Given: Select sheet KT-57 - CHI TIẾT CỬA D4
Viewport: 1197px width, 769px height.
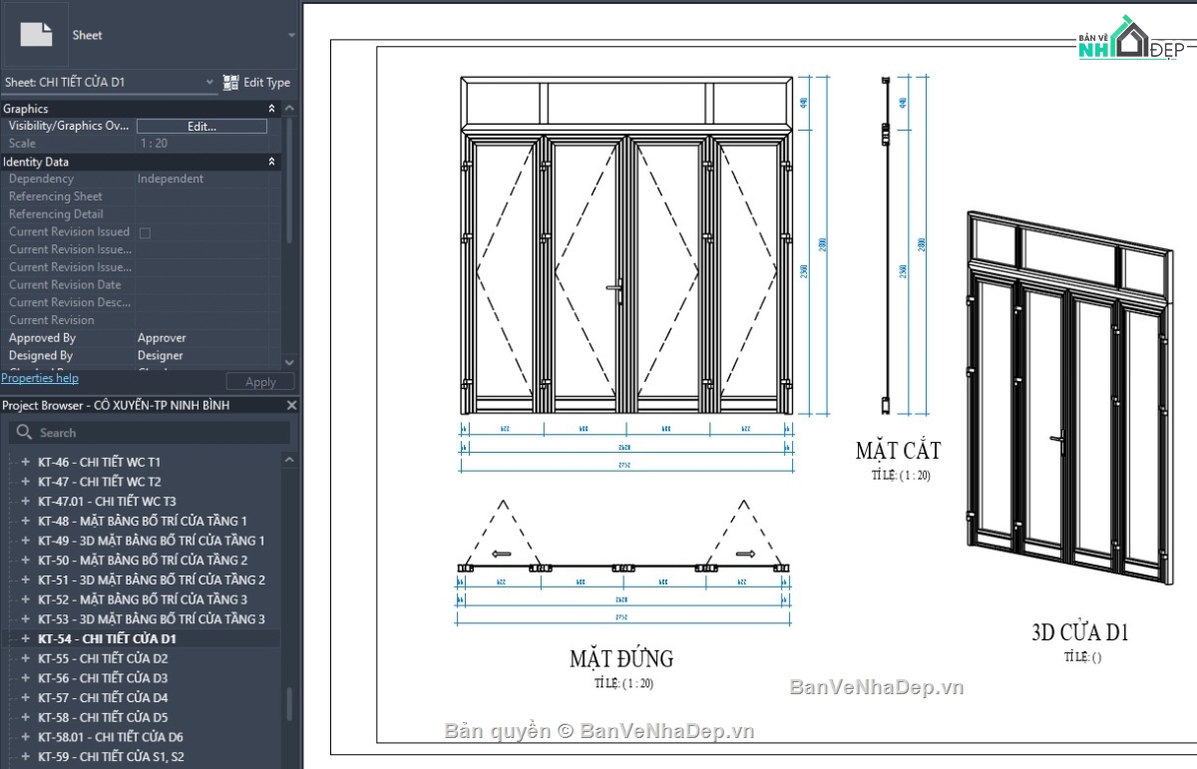Looking at the screenshot, I should pyautogui.click(x=103, y=698).
